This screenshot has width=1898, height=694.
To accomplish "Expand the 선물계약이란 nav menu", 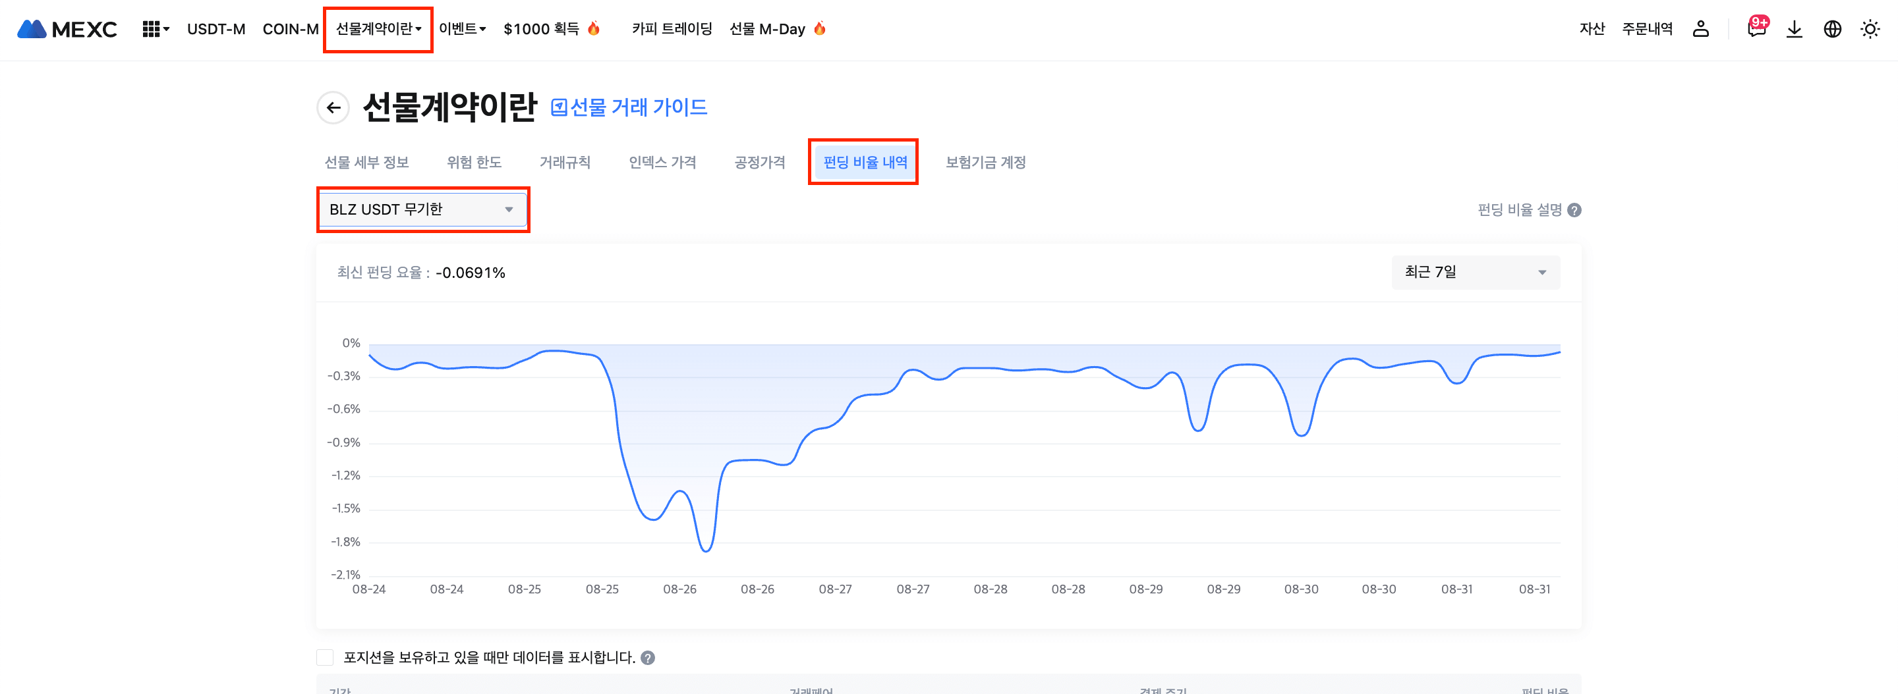I will click(378, 30).
